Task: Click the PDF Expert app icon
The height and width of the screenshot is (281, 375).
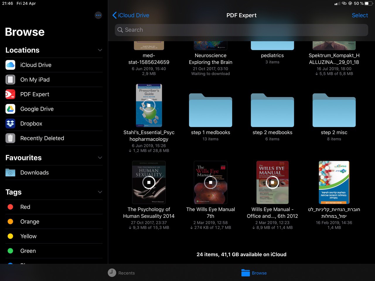Action: pos(10,94)
